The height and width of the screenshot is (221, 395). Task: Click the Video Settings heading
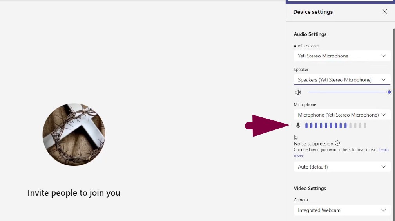point(310,188)
